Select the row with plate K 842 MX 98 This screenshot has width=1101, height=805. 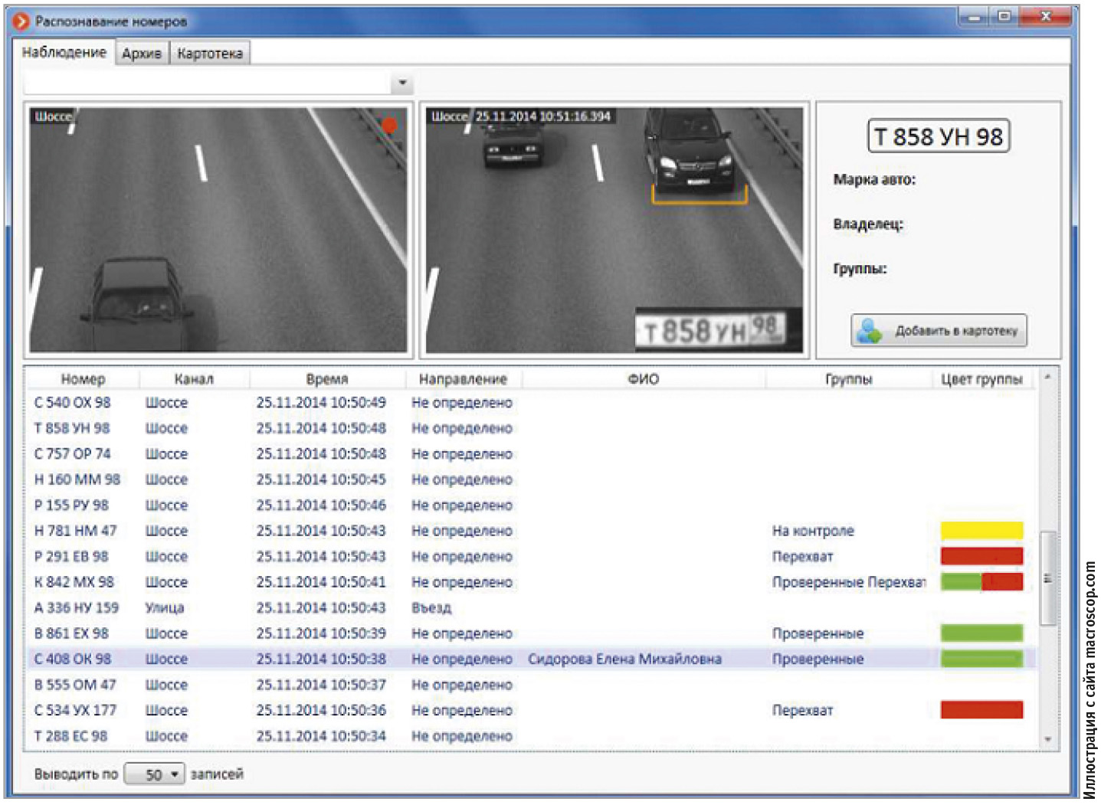pyautogui.click(x=532, y=582)
